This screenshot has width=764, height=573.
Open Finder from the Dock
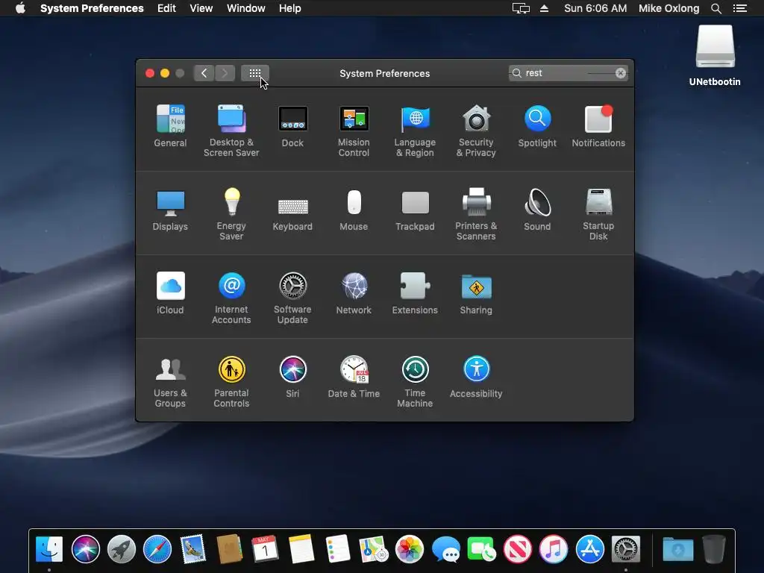click(49, 549)
